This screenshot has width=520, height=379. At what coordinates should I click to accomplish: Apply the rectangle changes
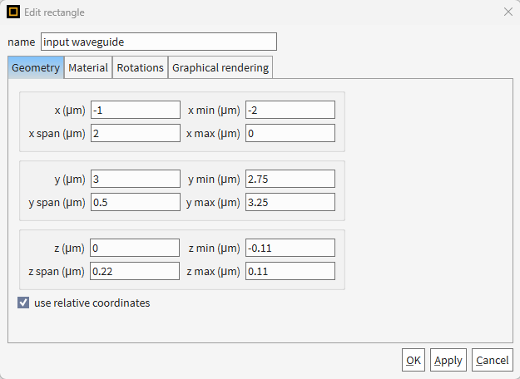coord(448,360)
